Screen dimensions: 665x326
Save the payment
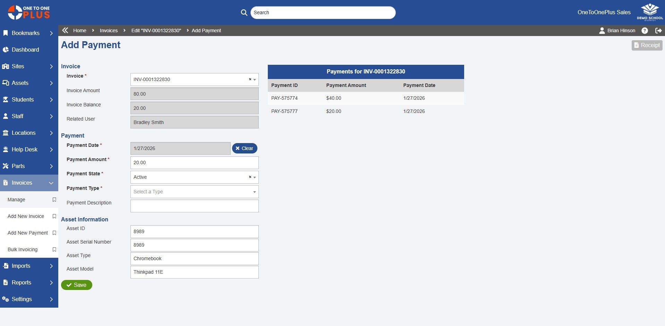(77, 285)
